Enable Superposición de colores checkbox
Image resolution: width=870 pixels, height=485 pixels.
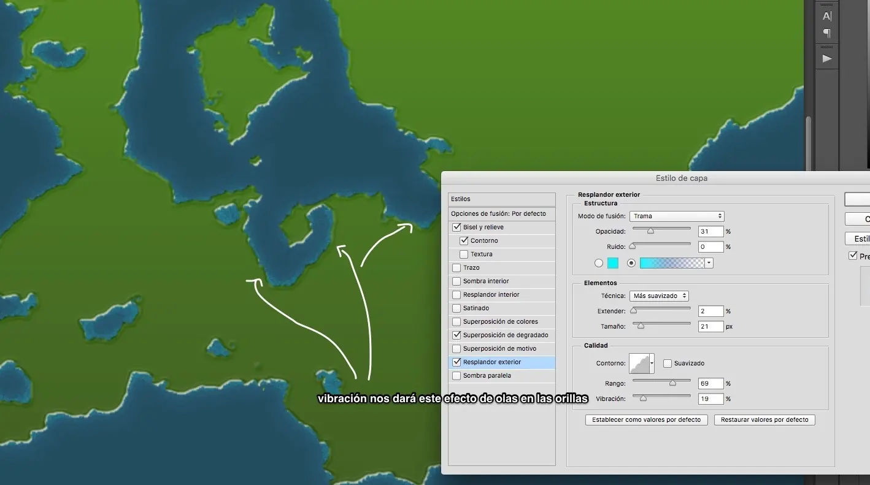(x=456, y=321)
